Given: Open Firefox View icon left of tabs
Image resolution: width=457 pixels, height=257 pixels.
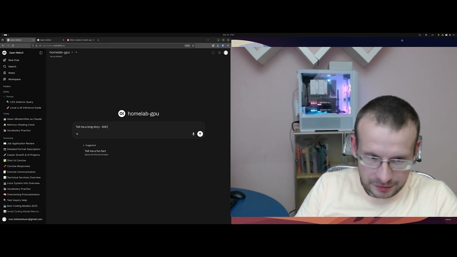Looking at the screenshot, I should [x=2, y=40].
